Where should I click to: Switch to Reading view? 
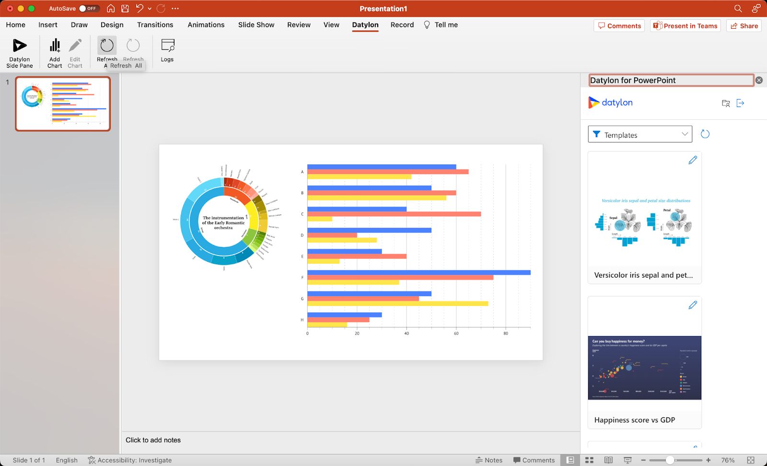pyautogui.click(x=608, y=460)
